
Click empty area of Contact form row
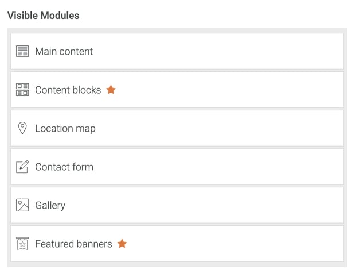[229, 167]
